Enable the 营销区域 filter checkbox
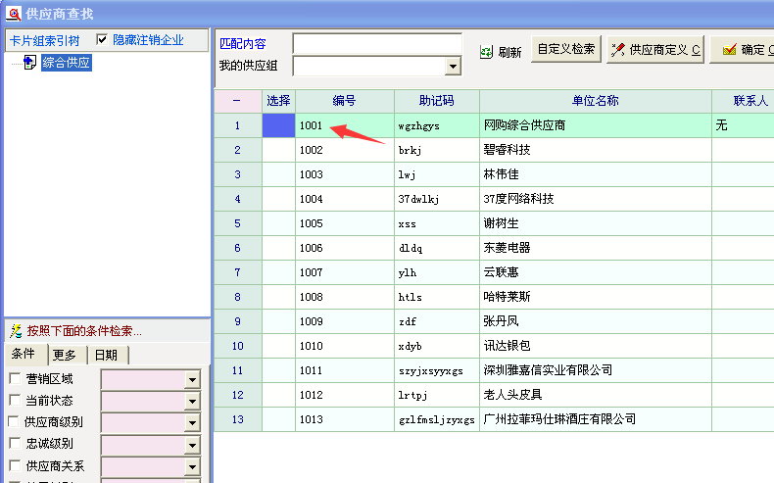The width and height of the screenshot is (774, 483). (x=15, y=379)
